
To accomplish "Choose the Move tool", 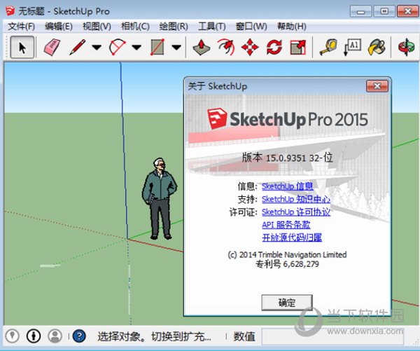I will (250, 47).
